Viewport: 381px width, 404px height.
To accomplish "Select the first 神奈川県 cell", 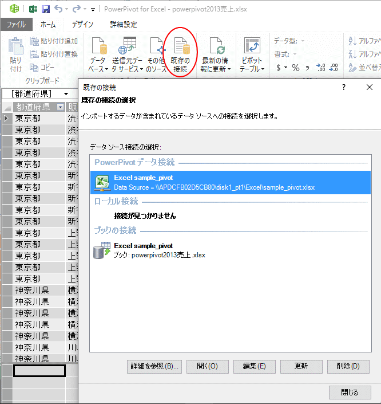I will tap(39, 291).
